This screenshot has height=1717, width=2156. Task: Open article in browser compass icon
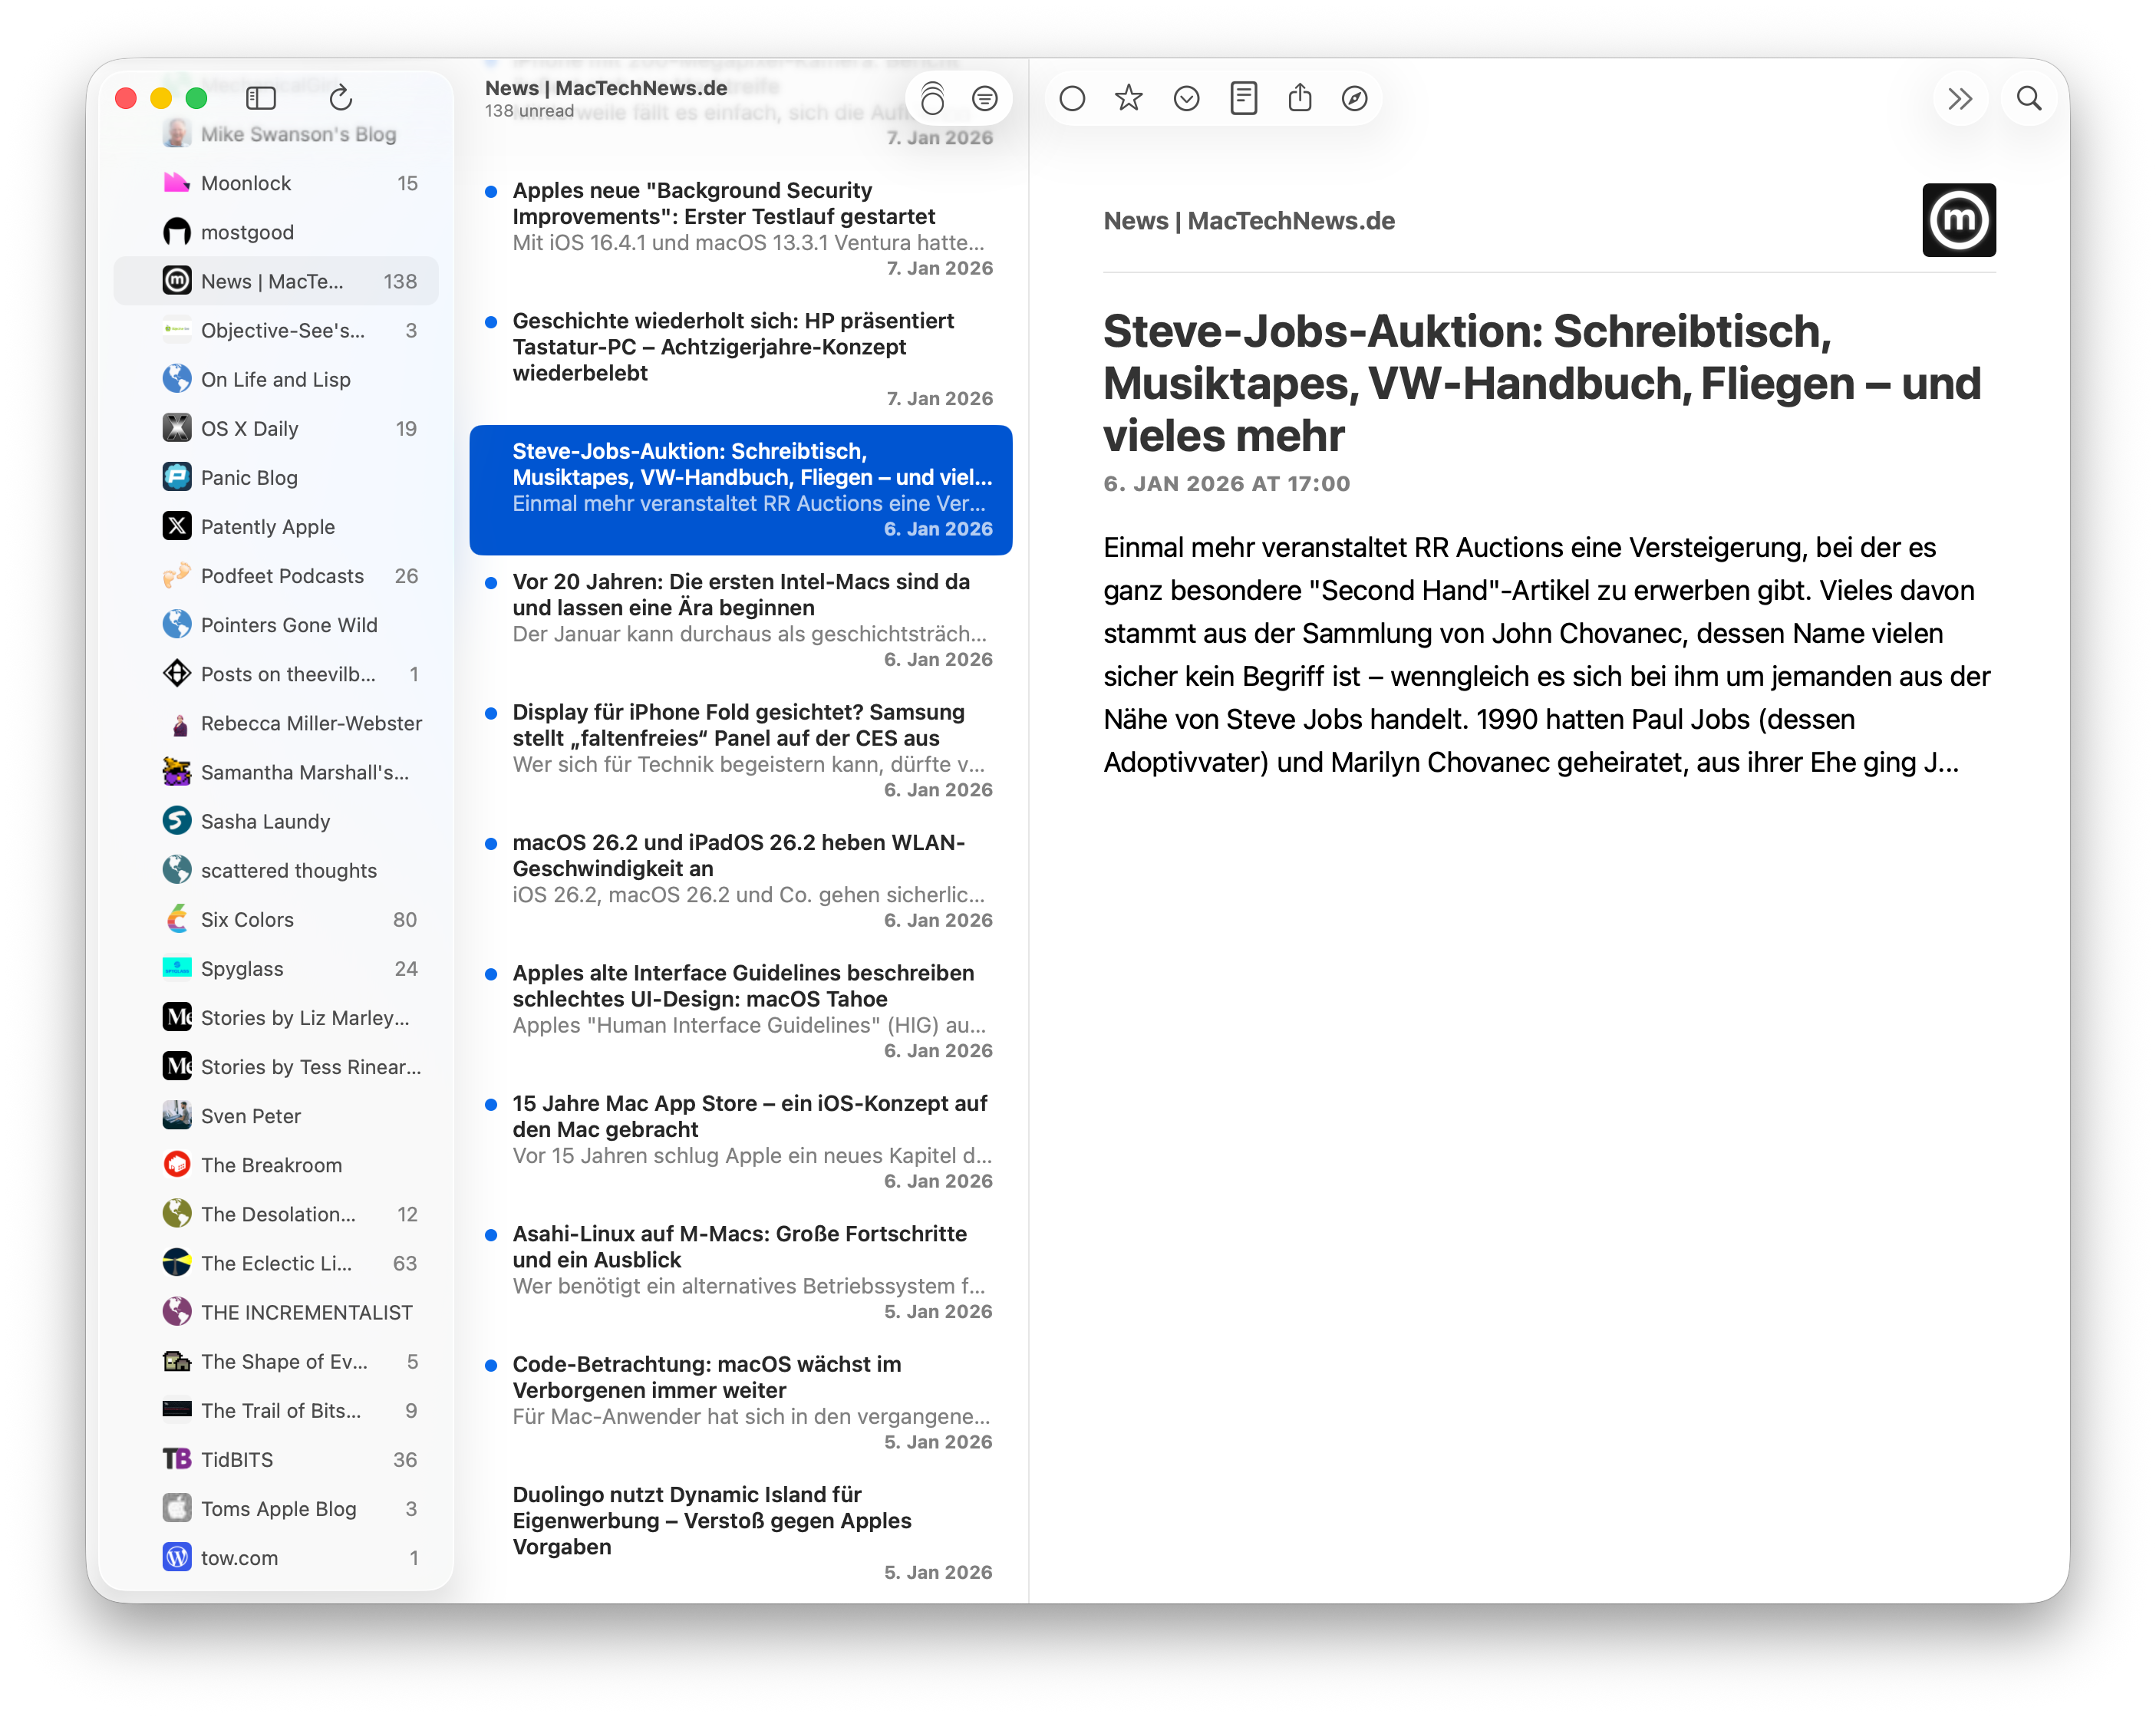1354,98
